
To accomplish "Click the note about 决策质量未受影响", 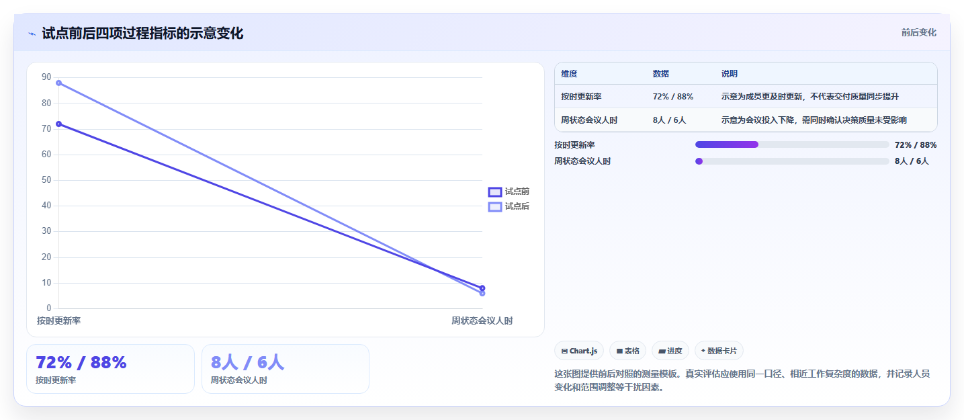I will 814,120.
